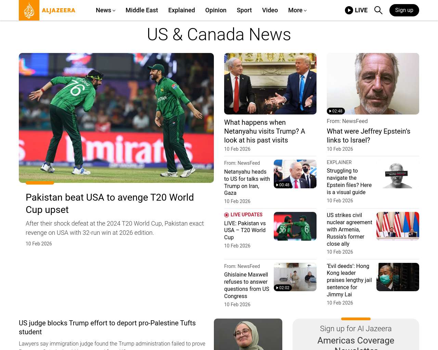Click the Netanyahu and Trump fireplace photo

pos(270,84)
